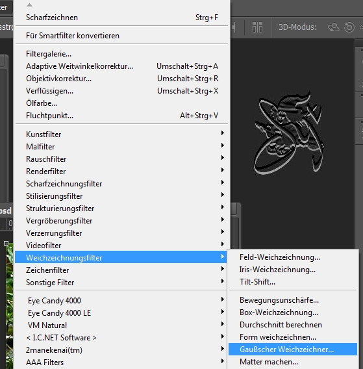Expand the Kunstfilter submenu
The image size is (363, 369).
click(x=121, y=134)
